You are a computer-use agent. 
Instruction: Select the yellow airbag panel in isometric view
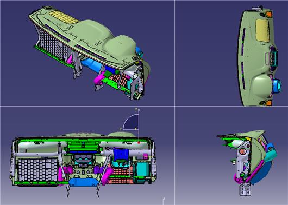point(64,17)
